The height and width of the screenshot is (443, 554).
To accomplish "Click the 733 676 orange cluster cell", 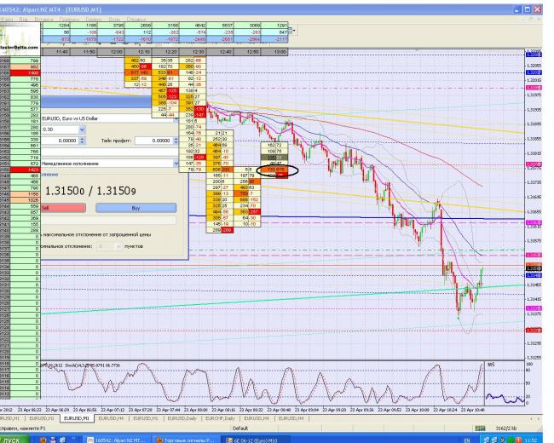I will click(274, 170).
